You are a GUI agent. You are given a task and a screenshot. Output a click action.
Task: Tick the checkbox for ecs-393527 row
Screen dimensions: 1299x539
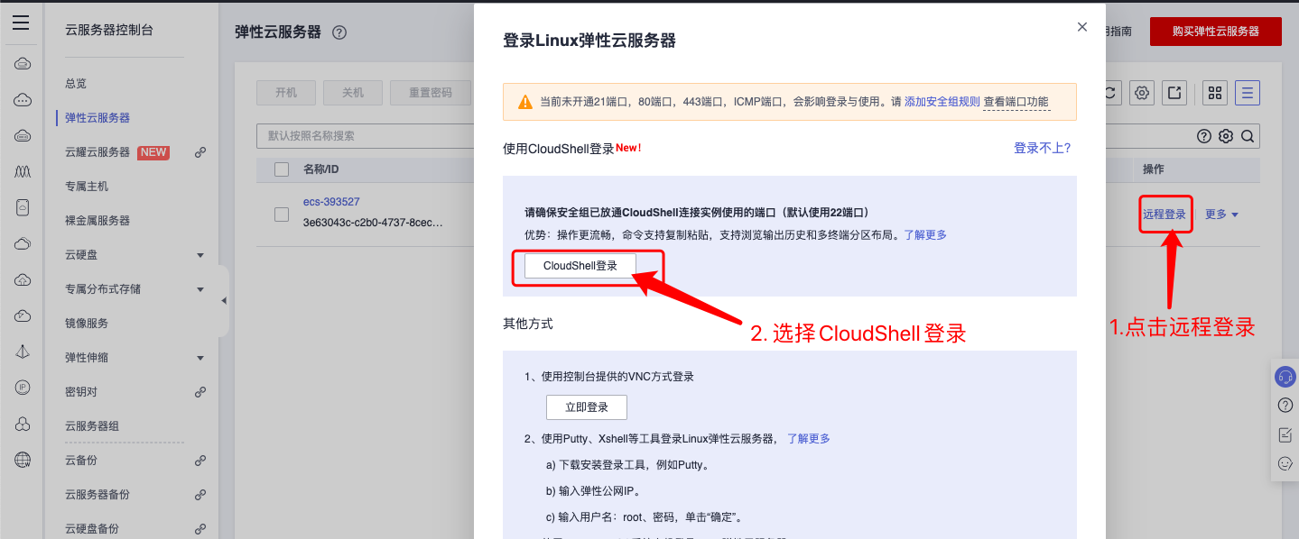point(282,215)
